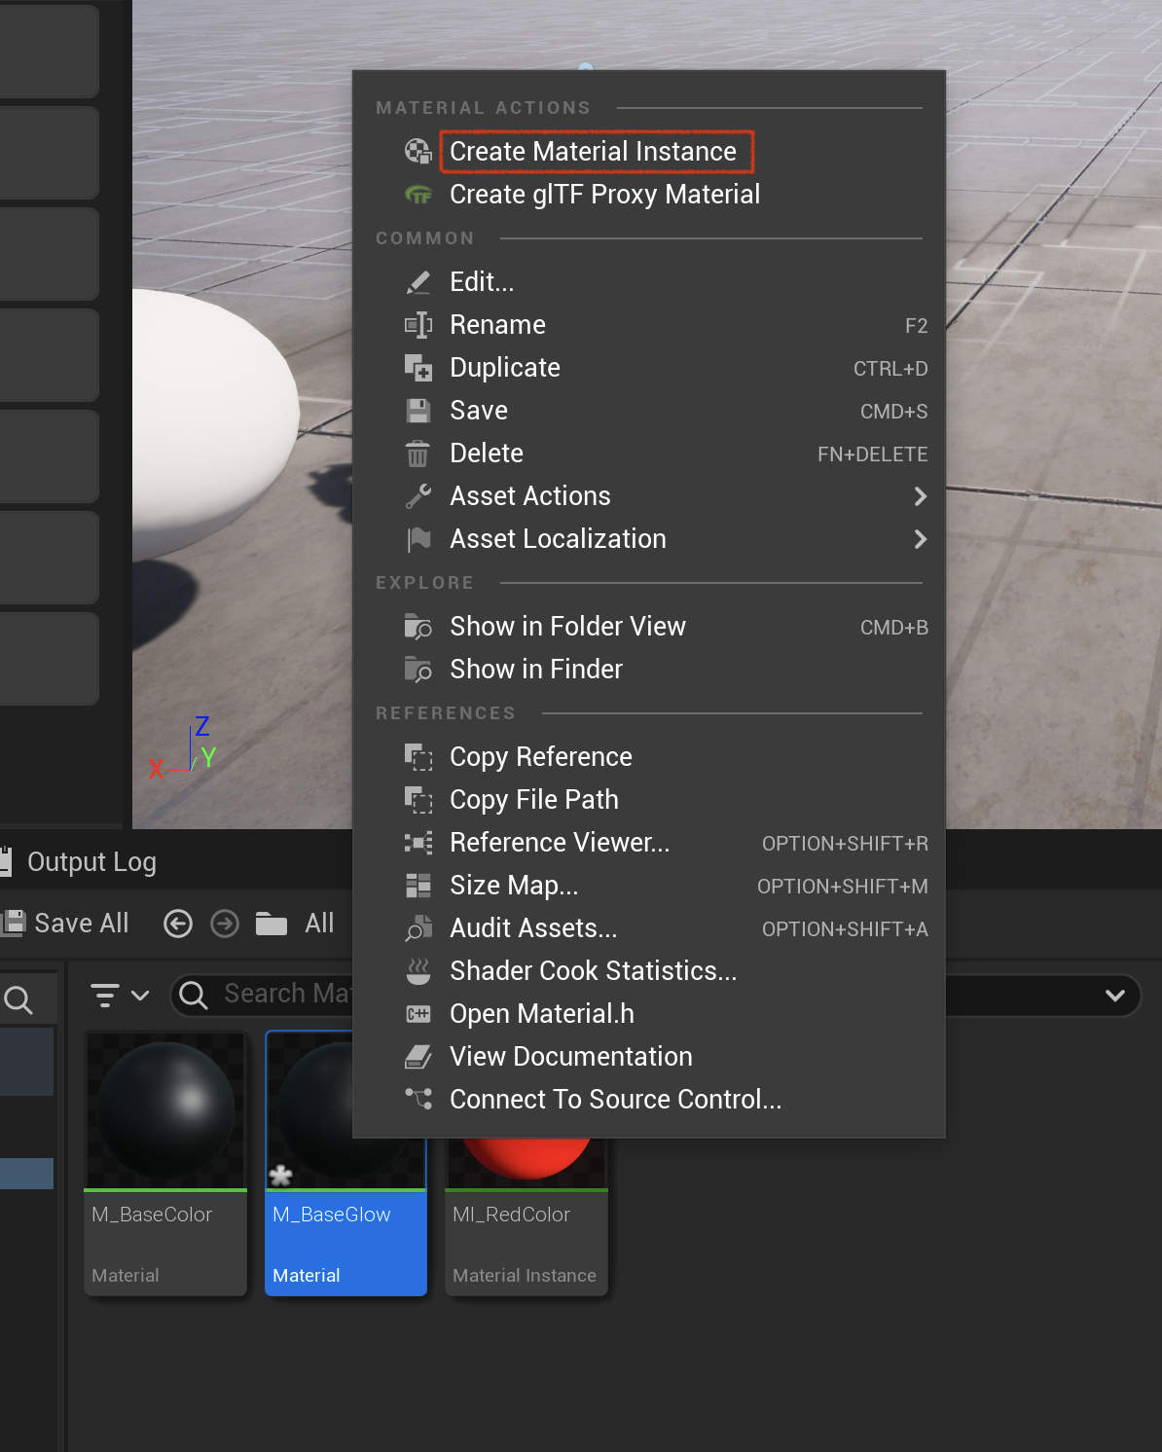Click the View Documentation icon
Image resolution: width=1162 pixels, height=1452 pixels.
click(x=418, y=1057)
